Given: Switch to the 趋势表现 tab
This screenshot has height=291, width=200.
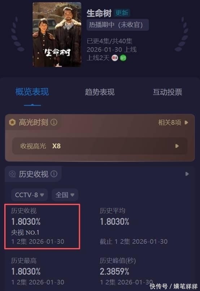Looking at the screenshot, I should click(x=100, y=92).
